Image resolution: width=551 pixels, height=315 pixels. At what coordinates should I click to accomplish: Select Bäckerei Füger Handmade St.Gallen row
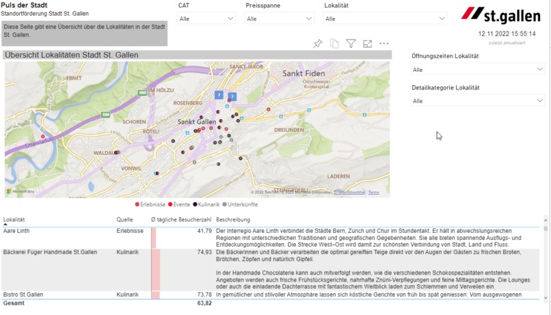click(270, 270)
